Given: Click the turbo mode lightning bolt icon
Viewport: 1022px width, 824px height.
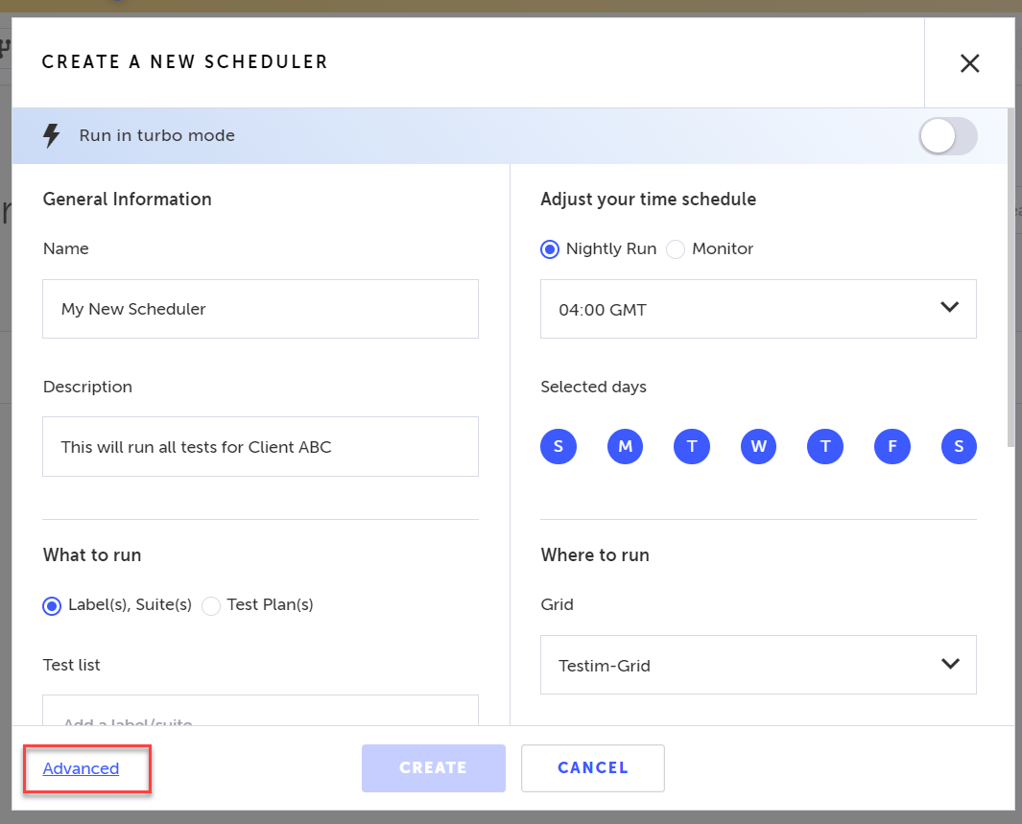Looking at the screenshot, I should click(x=52, y=135).
